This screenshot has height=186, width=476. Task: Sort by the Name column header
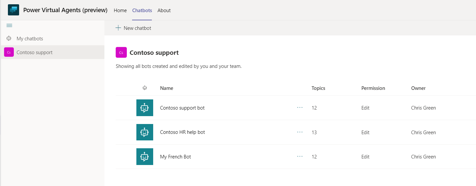[167, 88]
